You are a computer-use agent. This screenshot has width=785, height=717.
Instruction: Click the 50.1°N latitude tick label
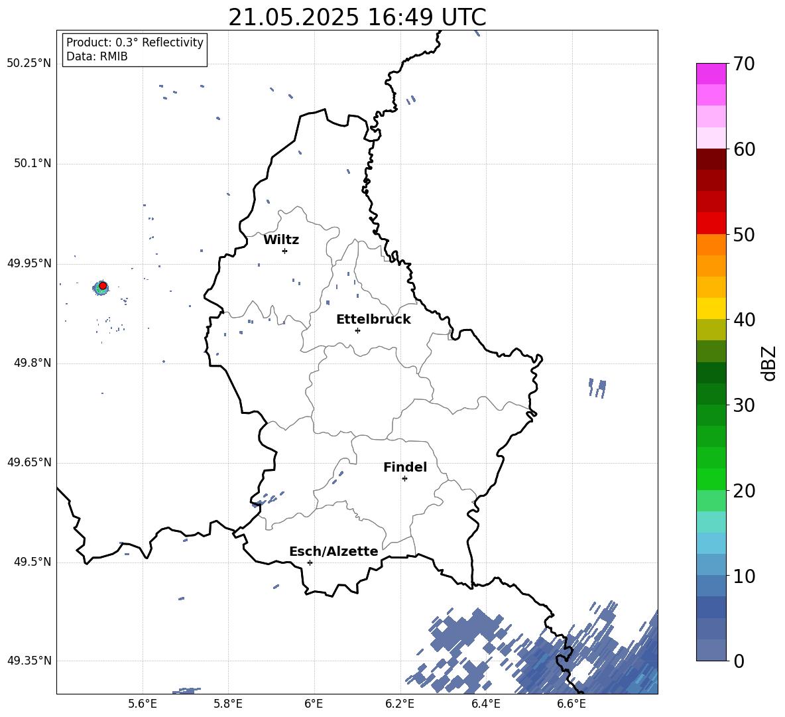click(x=32, y=164)
